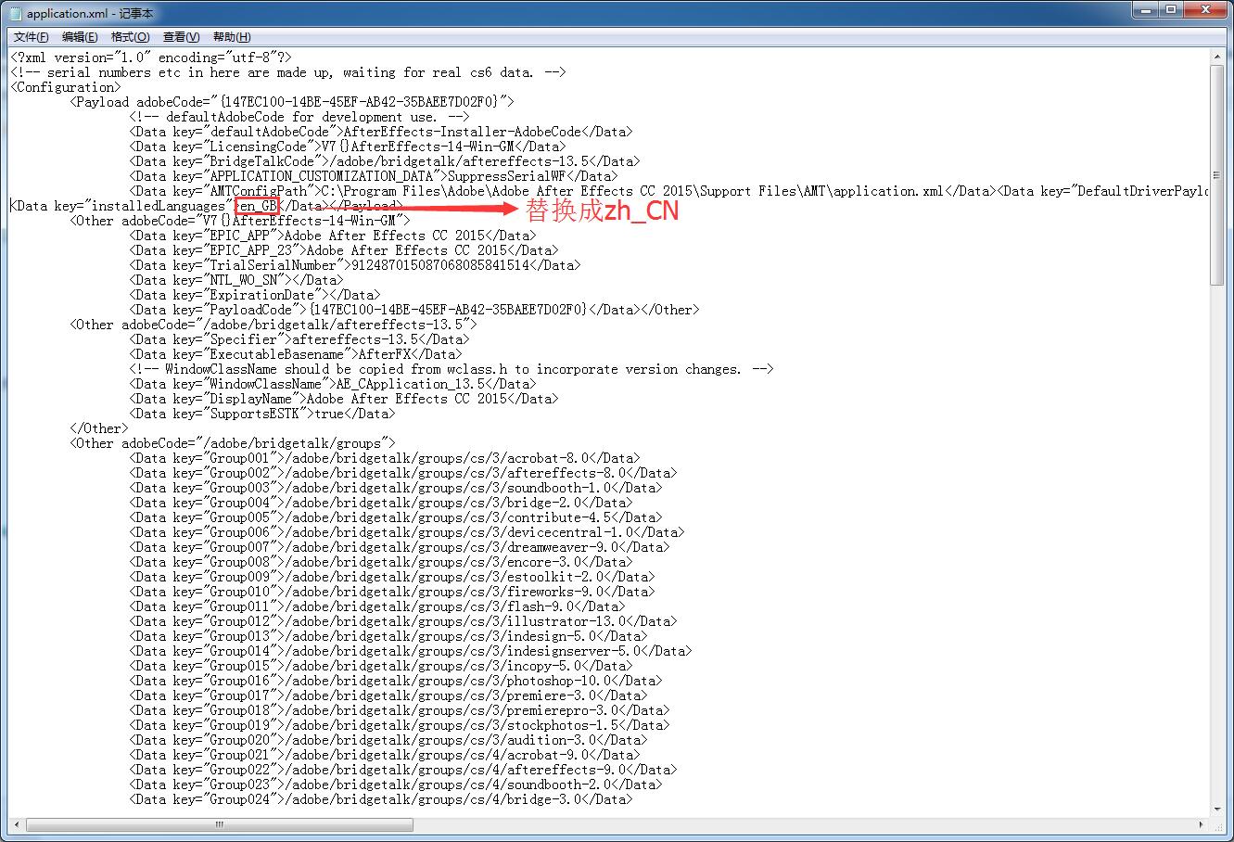Maximize the Notepad window

tap(1172, 10)
